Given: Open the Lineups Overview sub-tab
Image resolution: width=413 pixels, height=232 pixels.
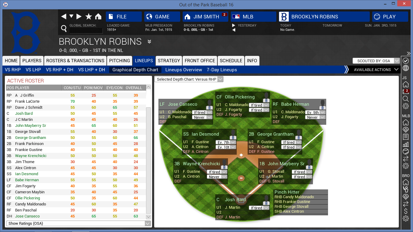Looking at the screenshot, I should (x=184, y=70).
